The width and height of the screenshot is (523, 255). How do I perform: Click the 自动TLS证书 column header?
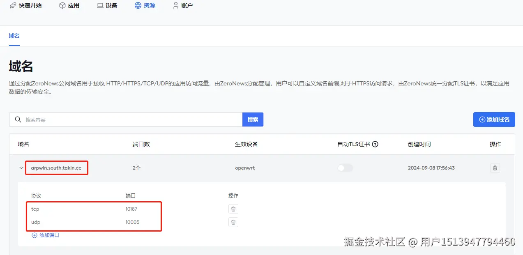[x=353, y=144]
